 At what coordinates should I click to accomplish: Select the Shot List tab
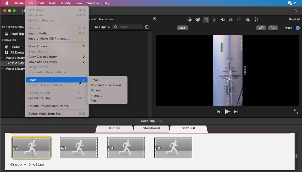click(188, 128)
